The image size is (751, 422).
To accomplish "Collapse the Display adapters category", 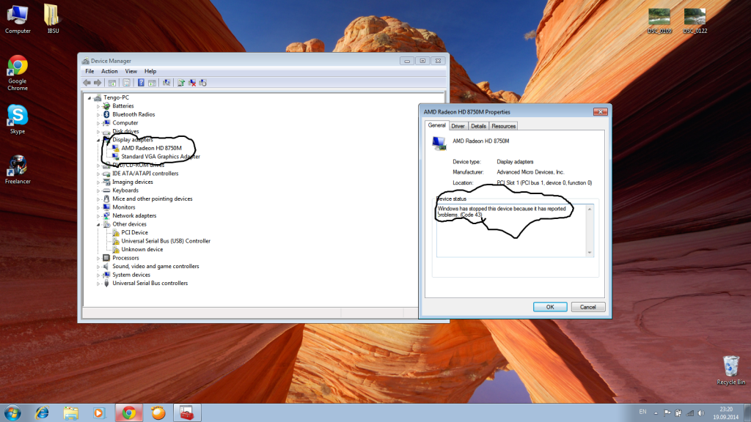I will point(98,139).
